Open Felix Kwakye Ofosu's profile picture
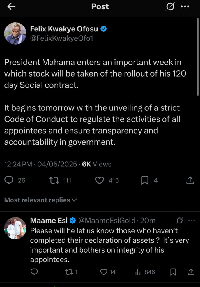 tap(15, 34)
